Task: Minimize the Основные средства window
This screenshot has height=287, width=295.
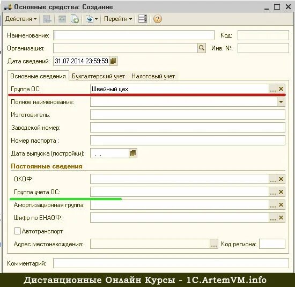Action: [267, 7]
